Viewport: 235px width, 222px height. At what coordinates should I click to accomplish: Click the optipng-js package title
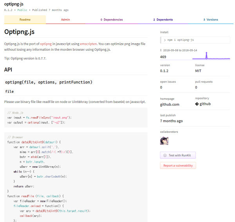tap(14, 4)
